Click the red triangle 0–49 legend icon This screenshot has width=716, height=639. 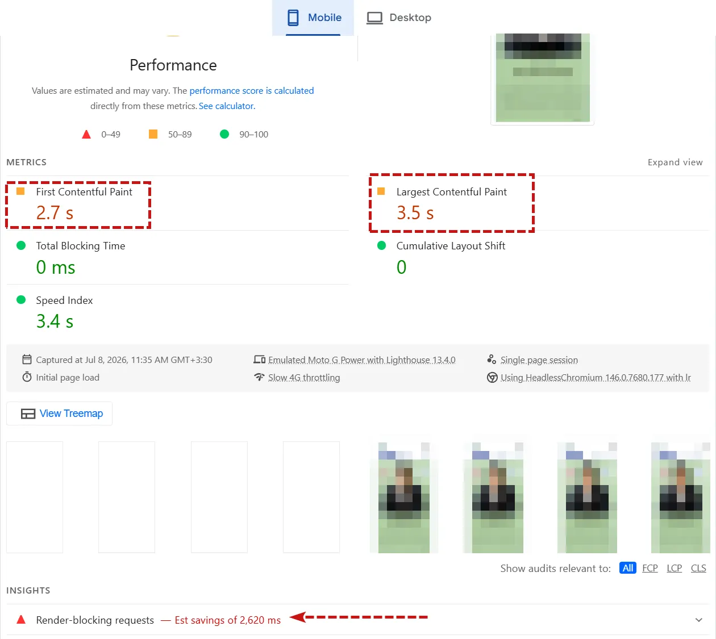click(86, 135)
